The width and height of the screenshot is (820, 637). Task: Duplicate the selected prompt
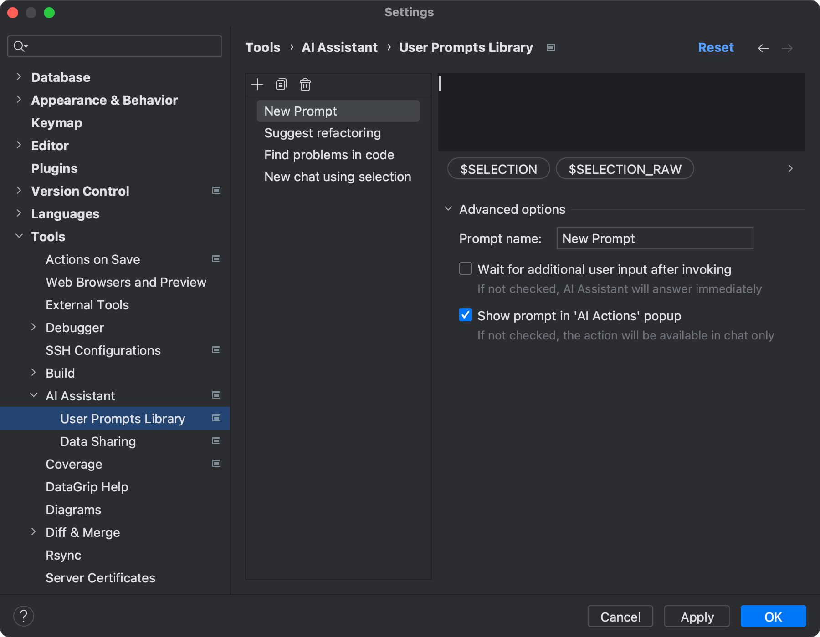281,84
